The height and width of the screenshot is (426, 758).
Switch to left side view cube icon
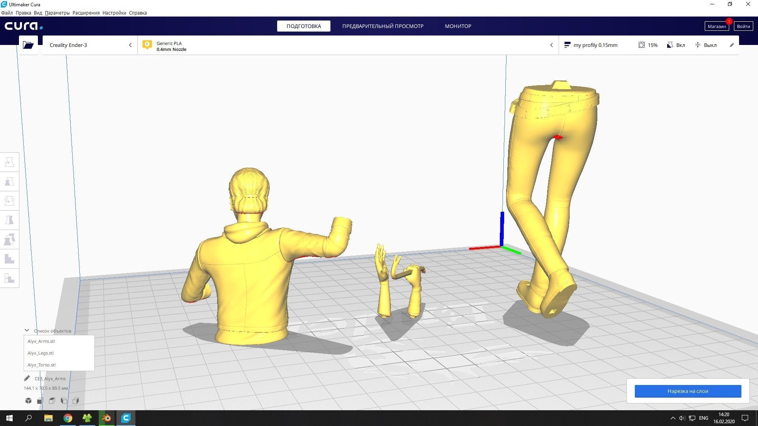point(64,401)
